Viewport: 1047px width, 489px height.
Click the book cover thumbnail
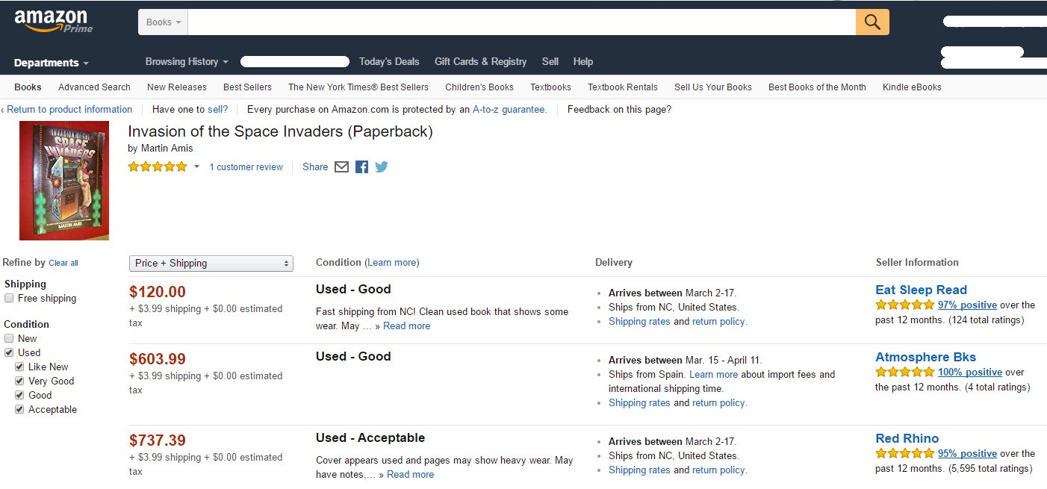[64, 181]
